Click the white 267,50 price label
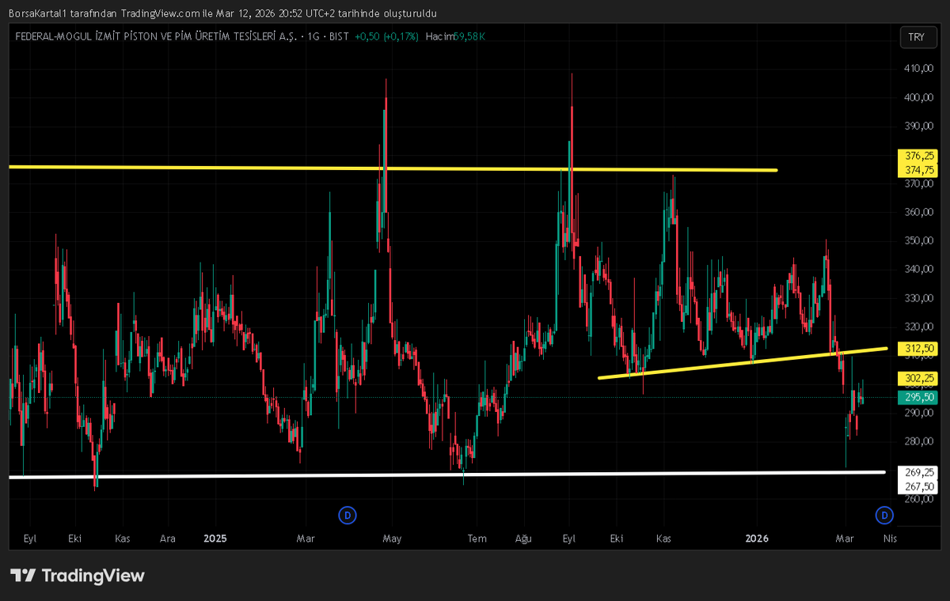 click(x=917, y=486)
